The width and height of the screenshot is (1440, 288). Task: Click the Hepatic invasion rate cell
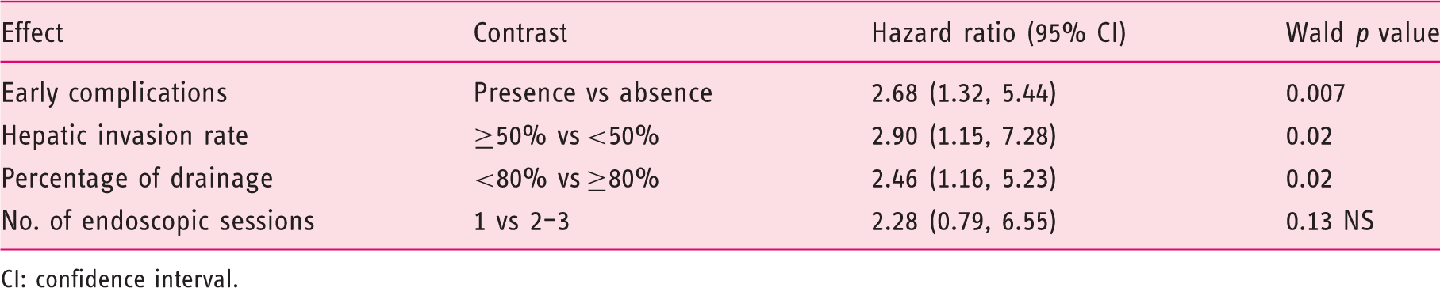point(125,136)
